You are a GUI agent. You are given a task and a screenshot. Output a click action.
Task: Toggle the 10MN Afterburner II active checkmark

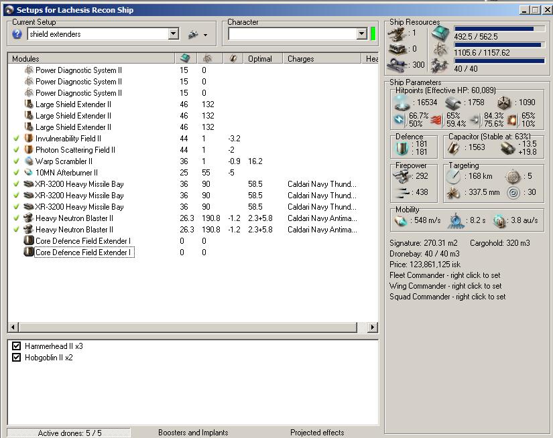(16, 173)
